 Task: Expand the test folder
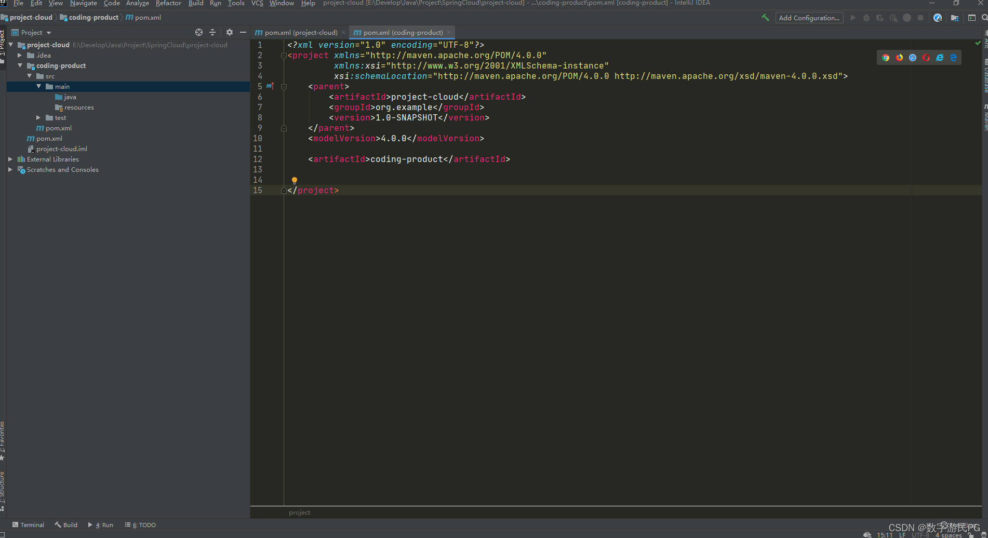tap(39, 117)
